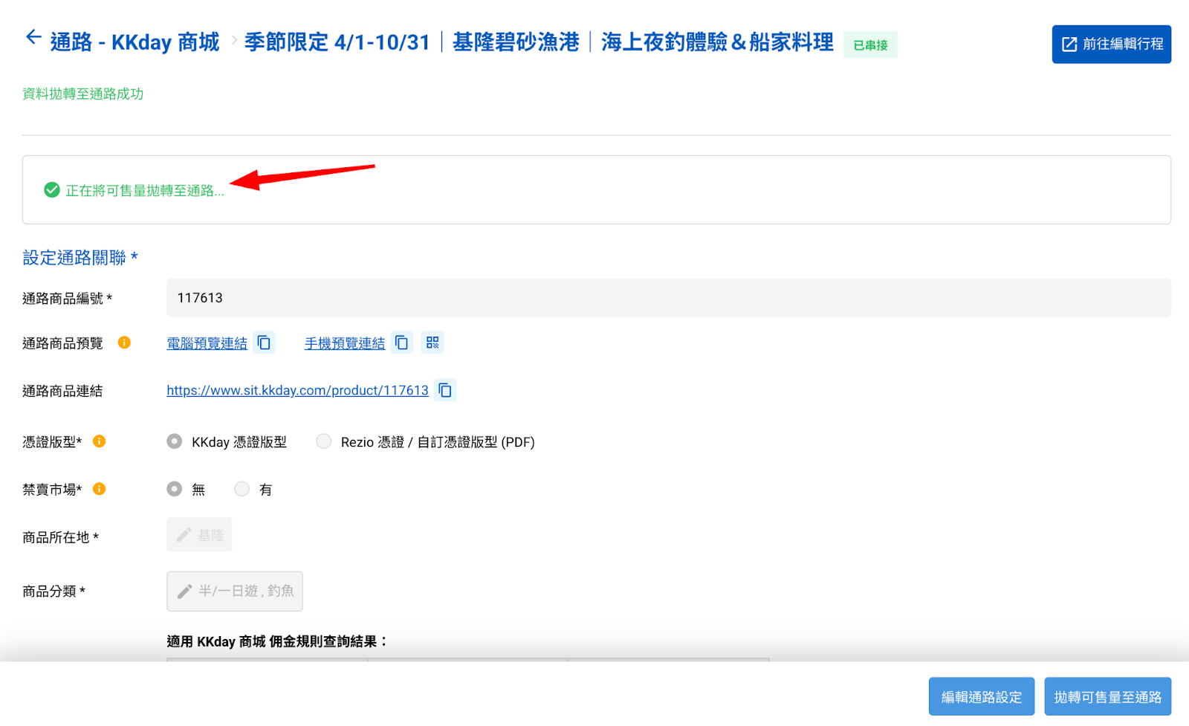Click the product title 基隆碧砂漁港 text

pos(516,42)
